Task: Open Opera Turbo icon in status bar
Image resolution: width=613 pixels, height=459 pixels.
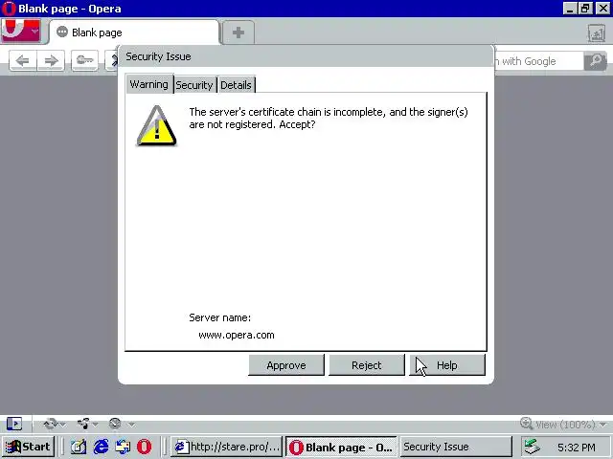Action: (x=115, y=424)
